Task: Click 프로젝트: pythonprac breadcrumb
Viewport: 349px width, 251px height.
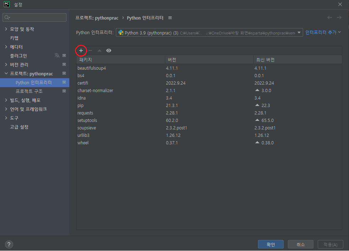Action: 97,18
